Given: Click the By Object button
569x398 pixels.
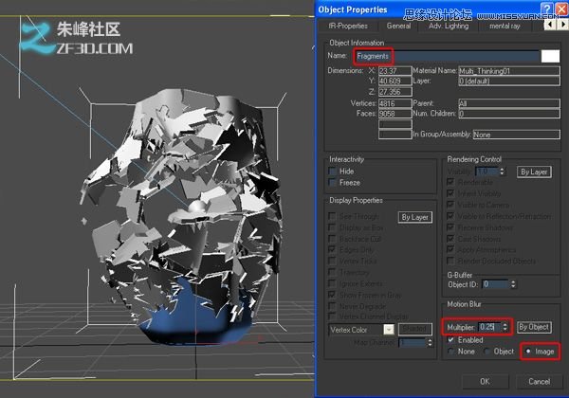Looking at the screenshot, I should (x=534, y=327).
